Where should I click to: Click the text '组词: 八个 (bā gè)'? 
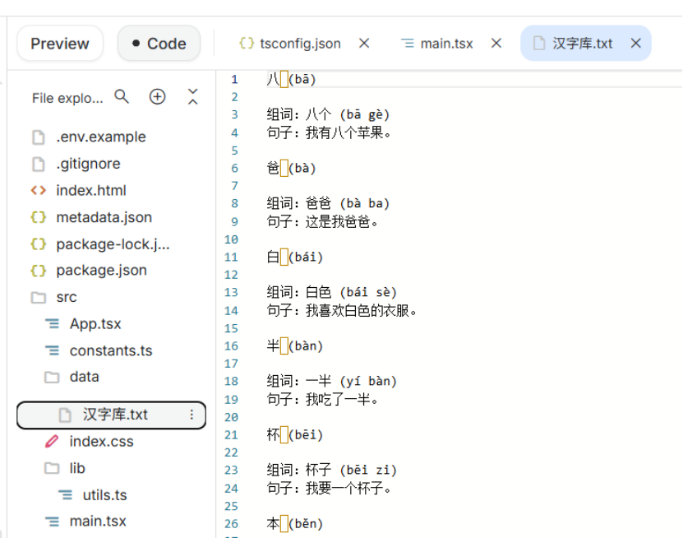point(328,114)
